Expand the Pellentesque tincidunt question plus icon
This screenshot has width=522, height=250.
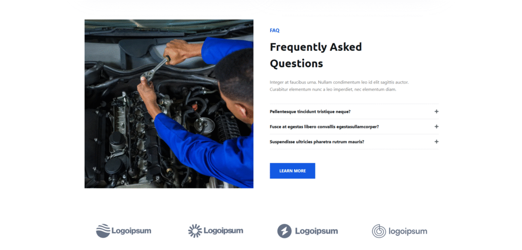click(436, 112)
